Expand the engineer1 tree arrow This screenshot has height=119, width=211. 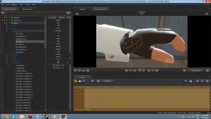[x=7, y=18]
